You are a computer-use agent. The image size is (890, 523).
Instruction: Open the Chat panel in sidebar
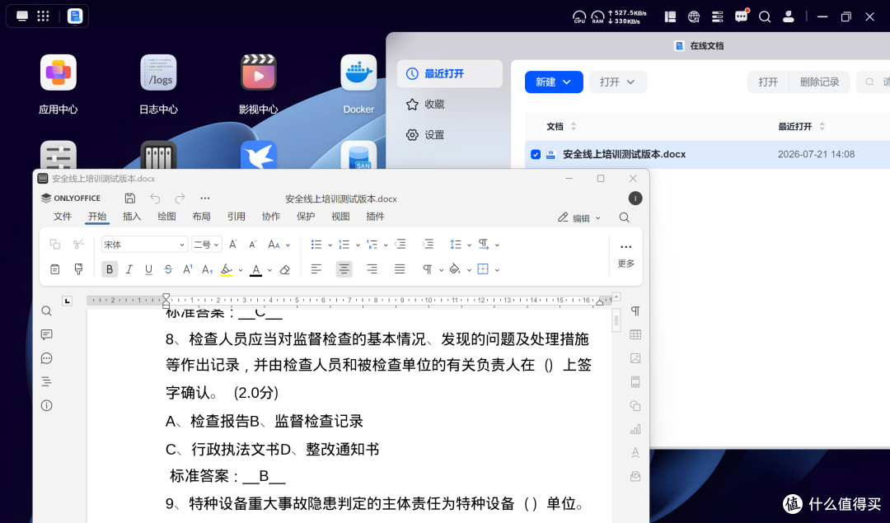click(x=46, y=358)
